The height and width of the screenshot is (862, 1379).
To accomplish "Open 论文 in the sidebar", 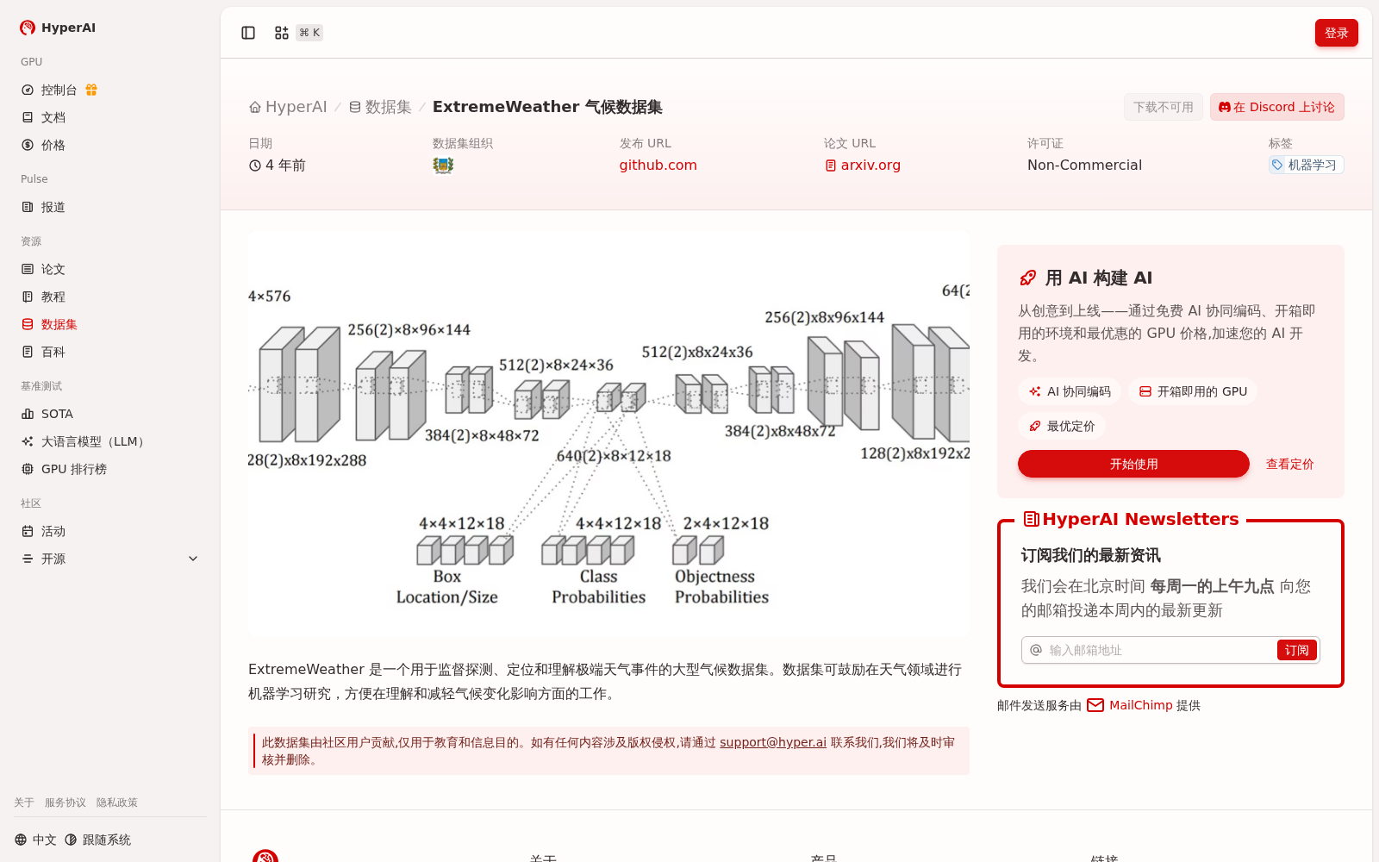I will pyautogui.click(x=110, y=269).
